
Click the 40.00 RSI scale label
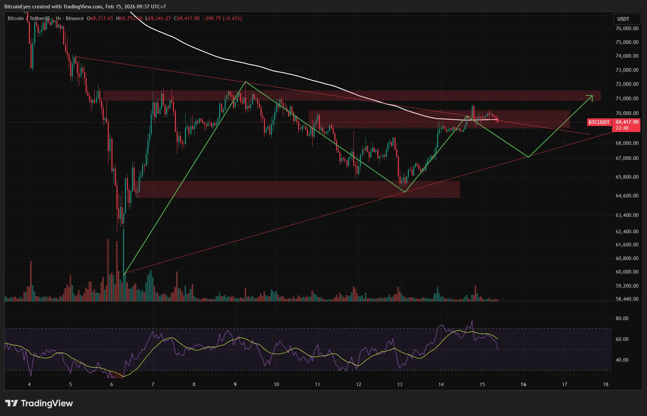(x=622, y=360)
